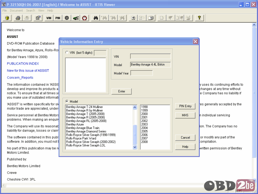Select the VIN last 5 digits radio button
The image size is (258, 194).
(x=67, y=52)
